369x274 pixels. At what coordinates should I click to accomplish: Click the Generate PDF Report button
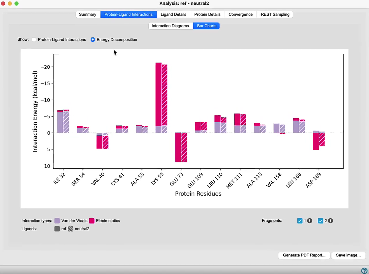tap(304, 255)
